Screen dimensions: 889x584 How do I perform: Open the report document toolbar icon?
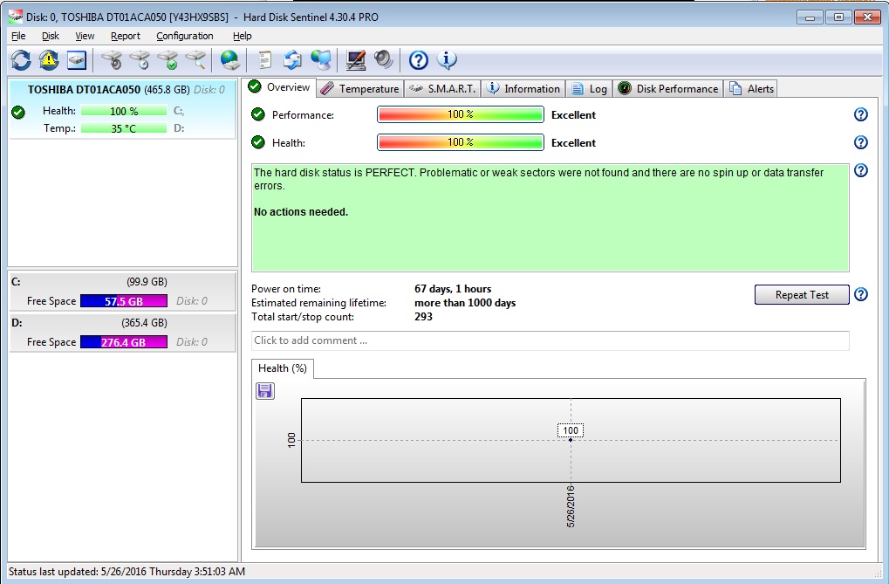point(265,60)
